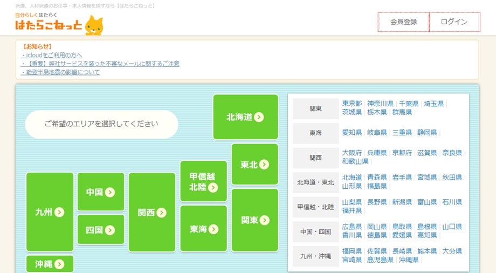Select the 甲信越 北陸 region tile
The image size is (496, 273).
pyautogui.click(x=203, y=181)
